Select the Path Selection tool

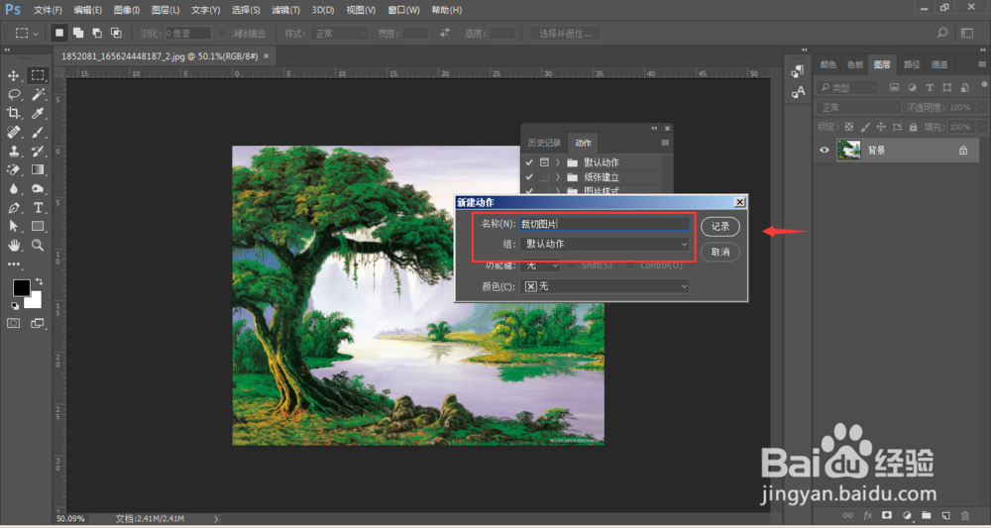tap(13, 226)
